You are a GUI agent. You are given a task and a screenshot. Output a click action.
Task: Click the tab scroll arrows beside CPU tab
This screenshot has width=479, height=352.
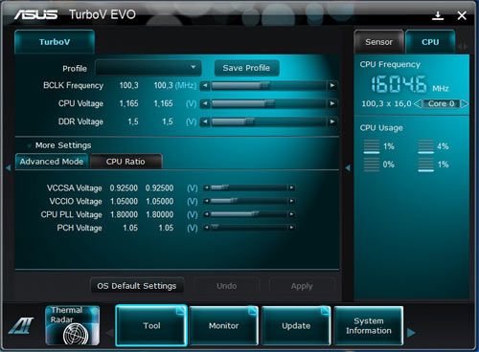[x=463, y=47]
